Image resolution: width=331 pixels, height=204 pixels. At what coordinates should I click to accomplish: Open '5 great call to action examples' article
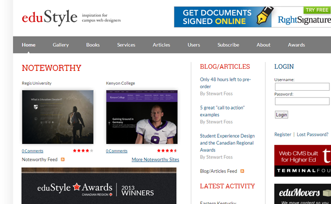222,111
